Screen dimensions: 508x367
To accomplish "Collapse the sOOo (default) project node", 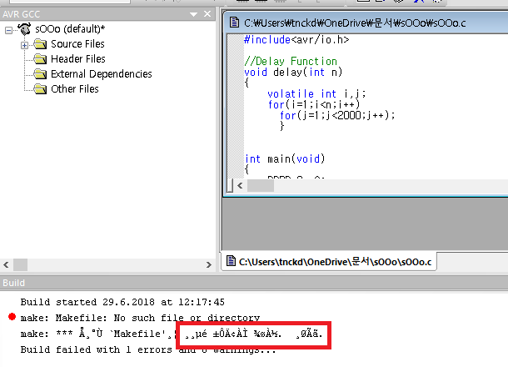I will click(x=9, y=29).
